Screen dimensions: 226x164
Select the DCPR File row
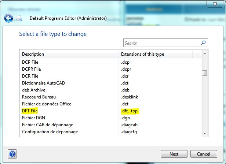110,69
